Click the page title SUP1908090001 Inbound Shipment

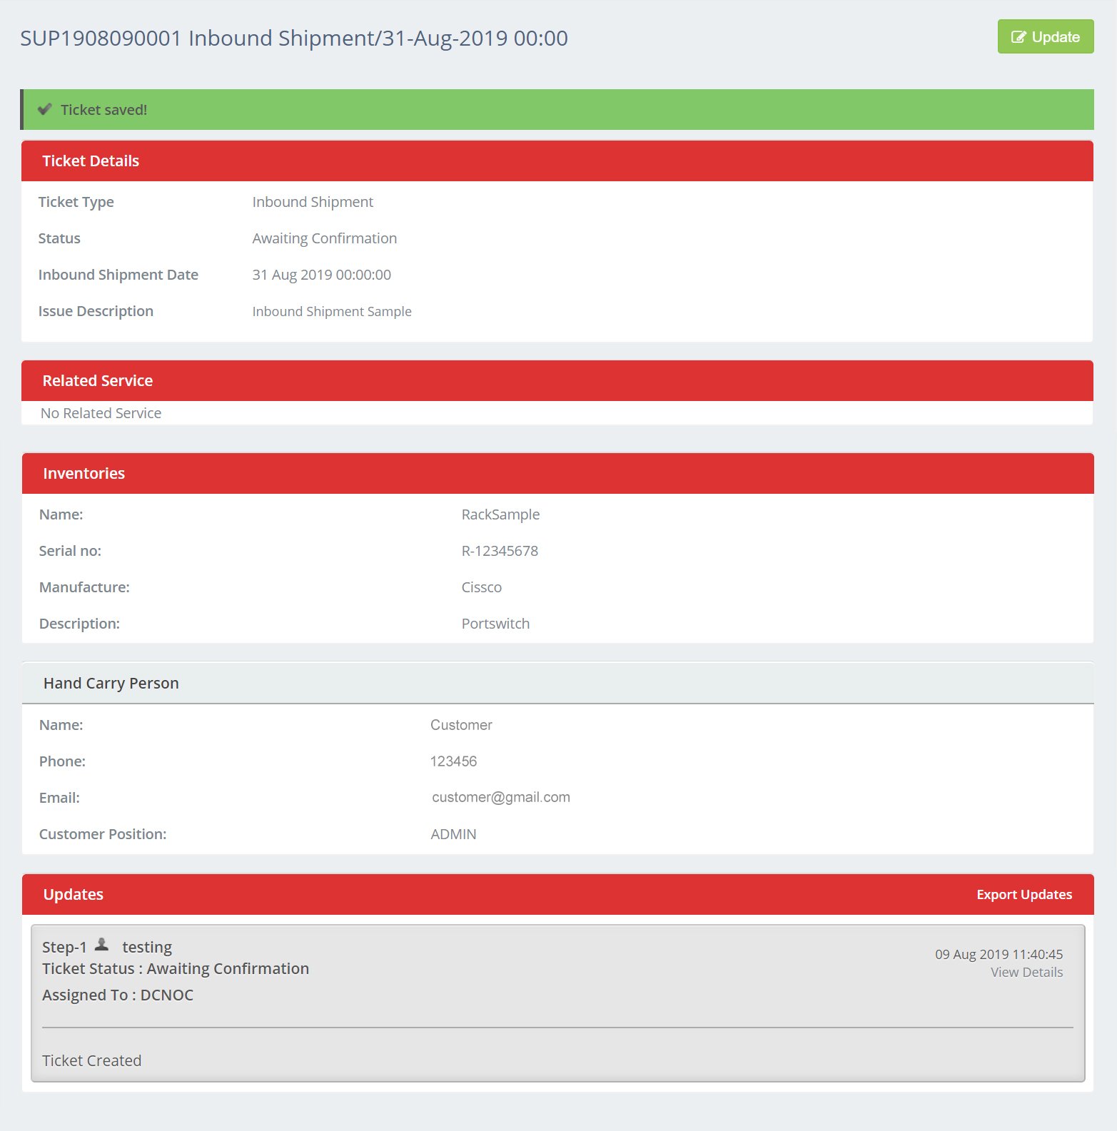coord(293,38)
